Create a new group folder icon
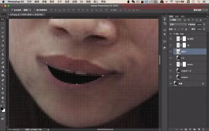Image resolution: width=209 pixels, height=131 pixels. pos(194,130)
